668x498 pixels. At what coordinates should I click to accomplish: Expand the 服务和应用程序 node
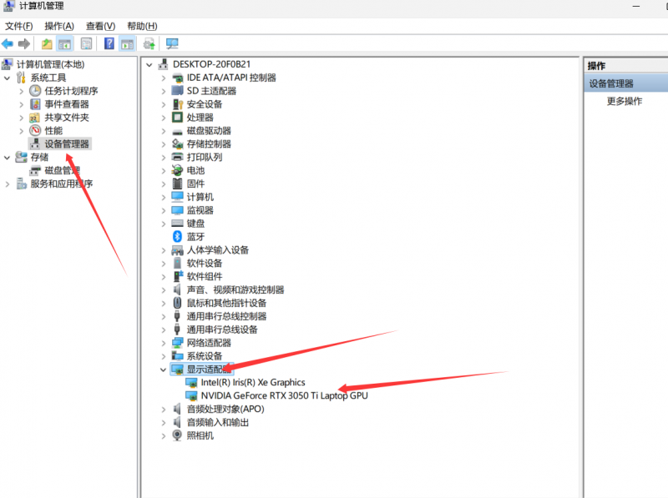point(8,184)
